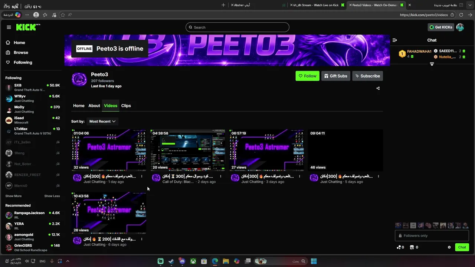Click the Gift Subs button

pyautogui.click(x=335, y=76)
